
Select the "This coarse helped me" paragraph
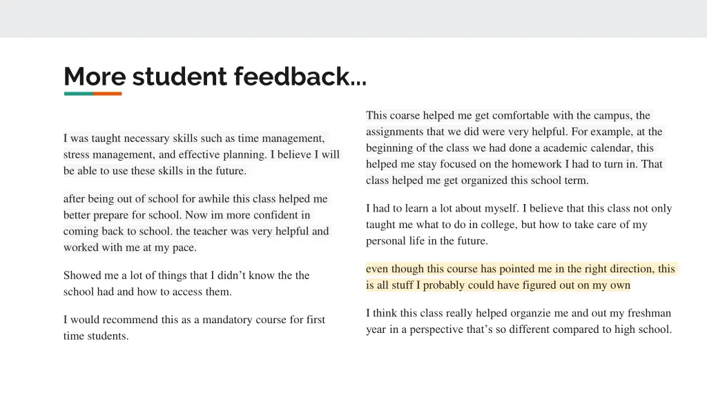pyautogui.click(x=514, y=147)
